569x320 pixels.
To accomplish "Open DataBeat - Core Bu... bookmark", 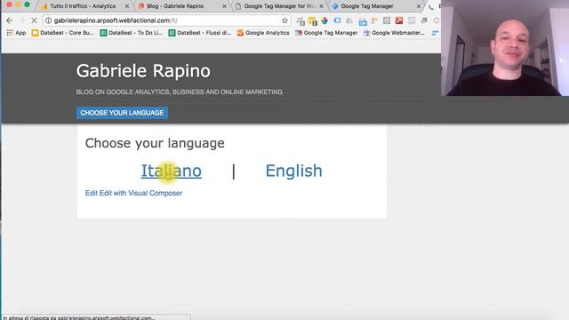I will coord(63,33).
